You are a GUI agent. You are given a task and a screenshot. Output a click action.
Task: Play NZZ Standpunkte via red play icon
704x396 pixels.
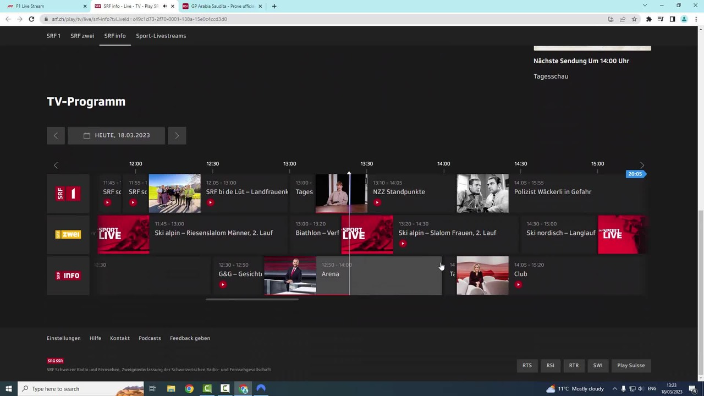click(377, 202)
